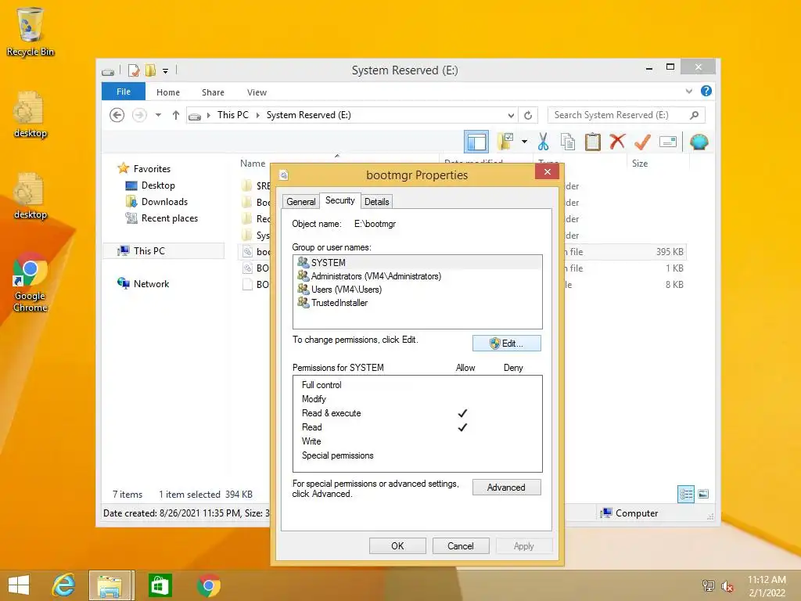Click System Reserved (E:) breadcrumb segment

click(x=308, y=115)
